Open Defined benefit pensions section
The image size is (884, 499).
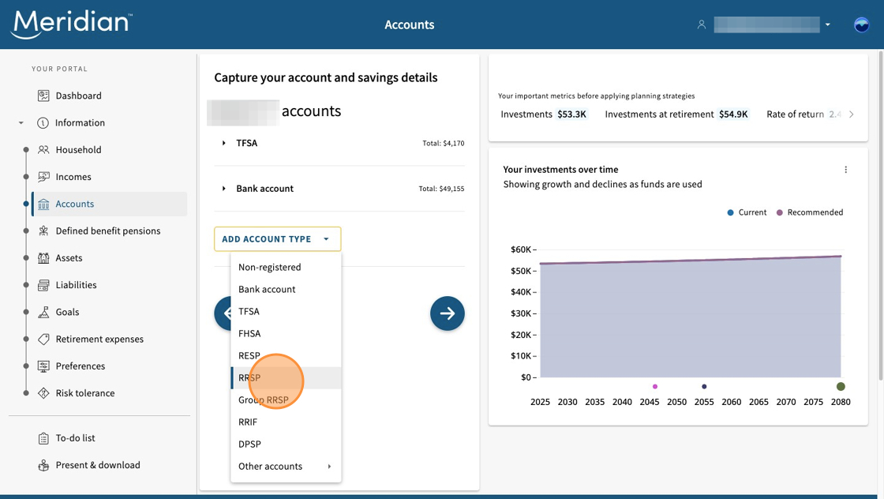tap(107, 231)
